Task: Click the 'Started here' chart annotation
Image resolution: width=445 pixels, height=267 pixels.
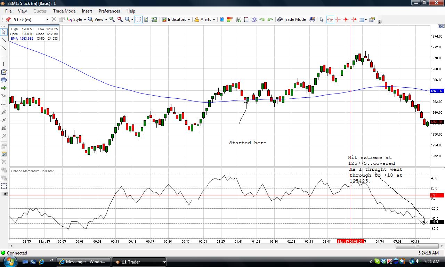Action: [248, 143]
